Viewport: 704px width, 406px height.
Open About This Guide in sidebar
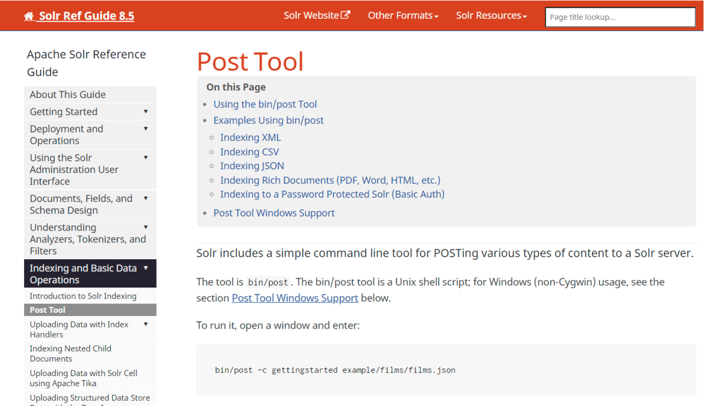pos(67,94)
